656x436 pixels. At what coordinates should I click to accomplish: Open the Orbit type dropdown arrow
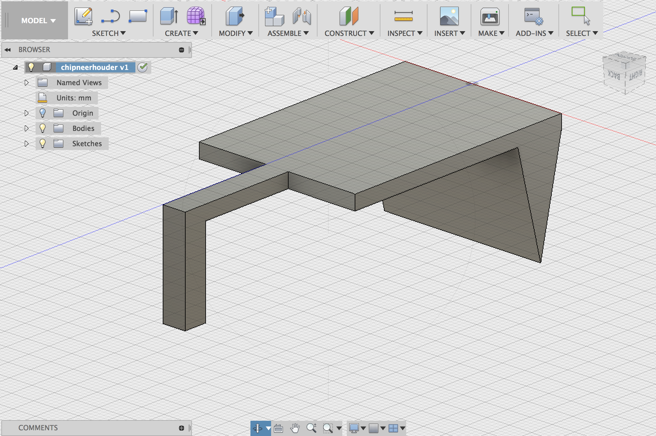[269, 428]
